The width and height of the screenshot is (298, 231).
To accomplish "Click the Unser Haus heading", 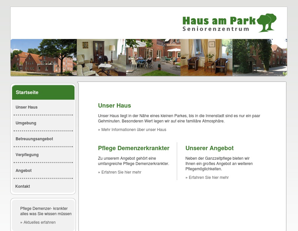I will click(114, 106).
